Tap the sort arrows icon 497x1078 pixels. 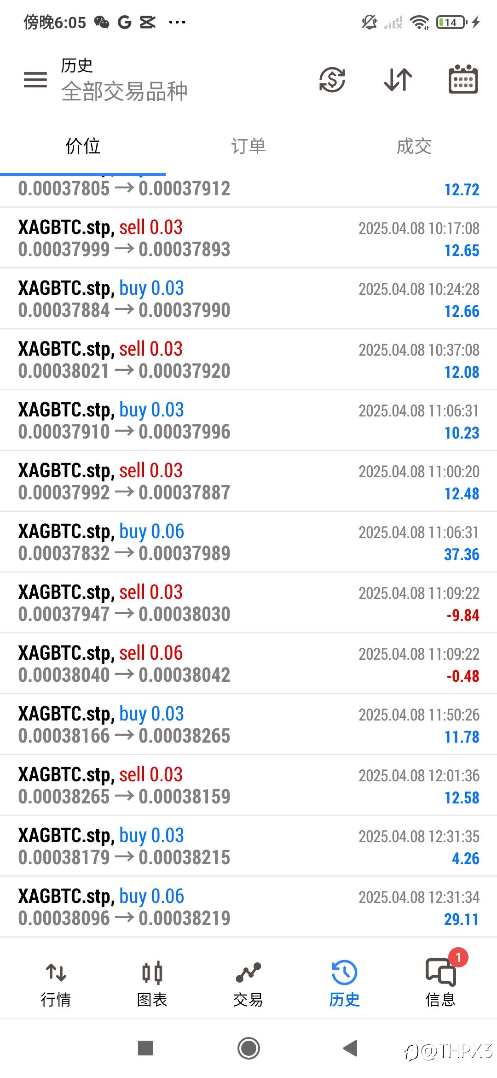[398, 80]
